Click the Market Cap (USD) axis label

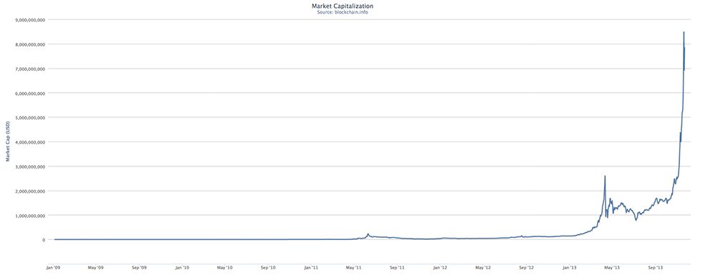pos(8,141)
